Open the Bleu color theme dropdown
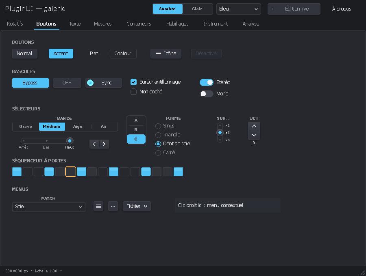Viewport: 366px width, 276px height. (x=239, y=9)
